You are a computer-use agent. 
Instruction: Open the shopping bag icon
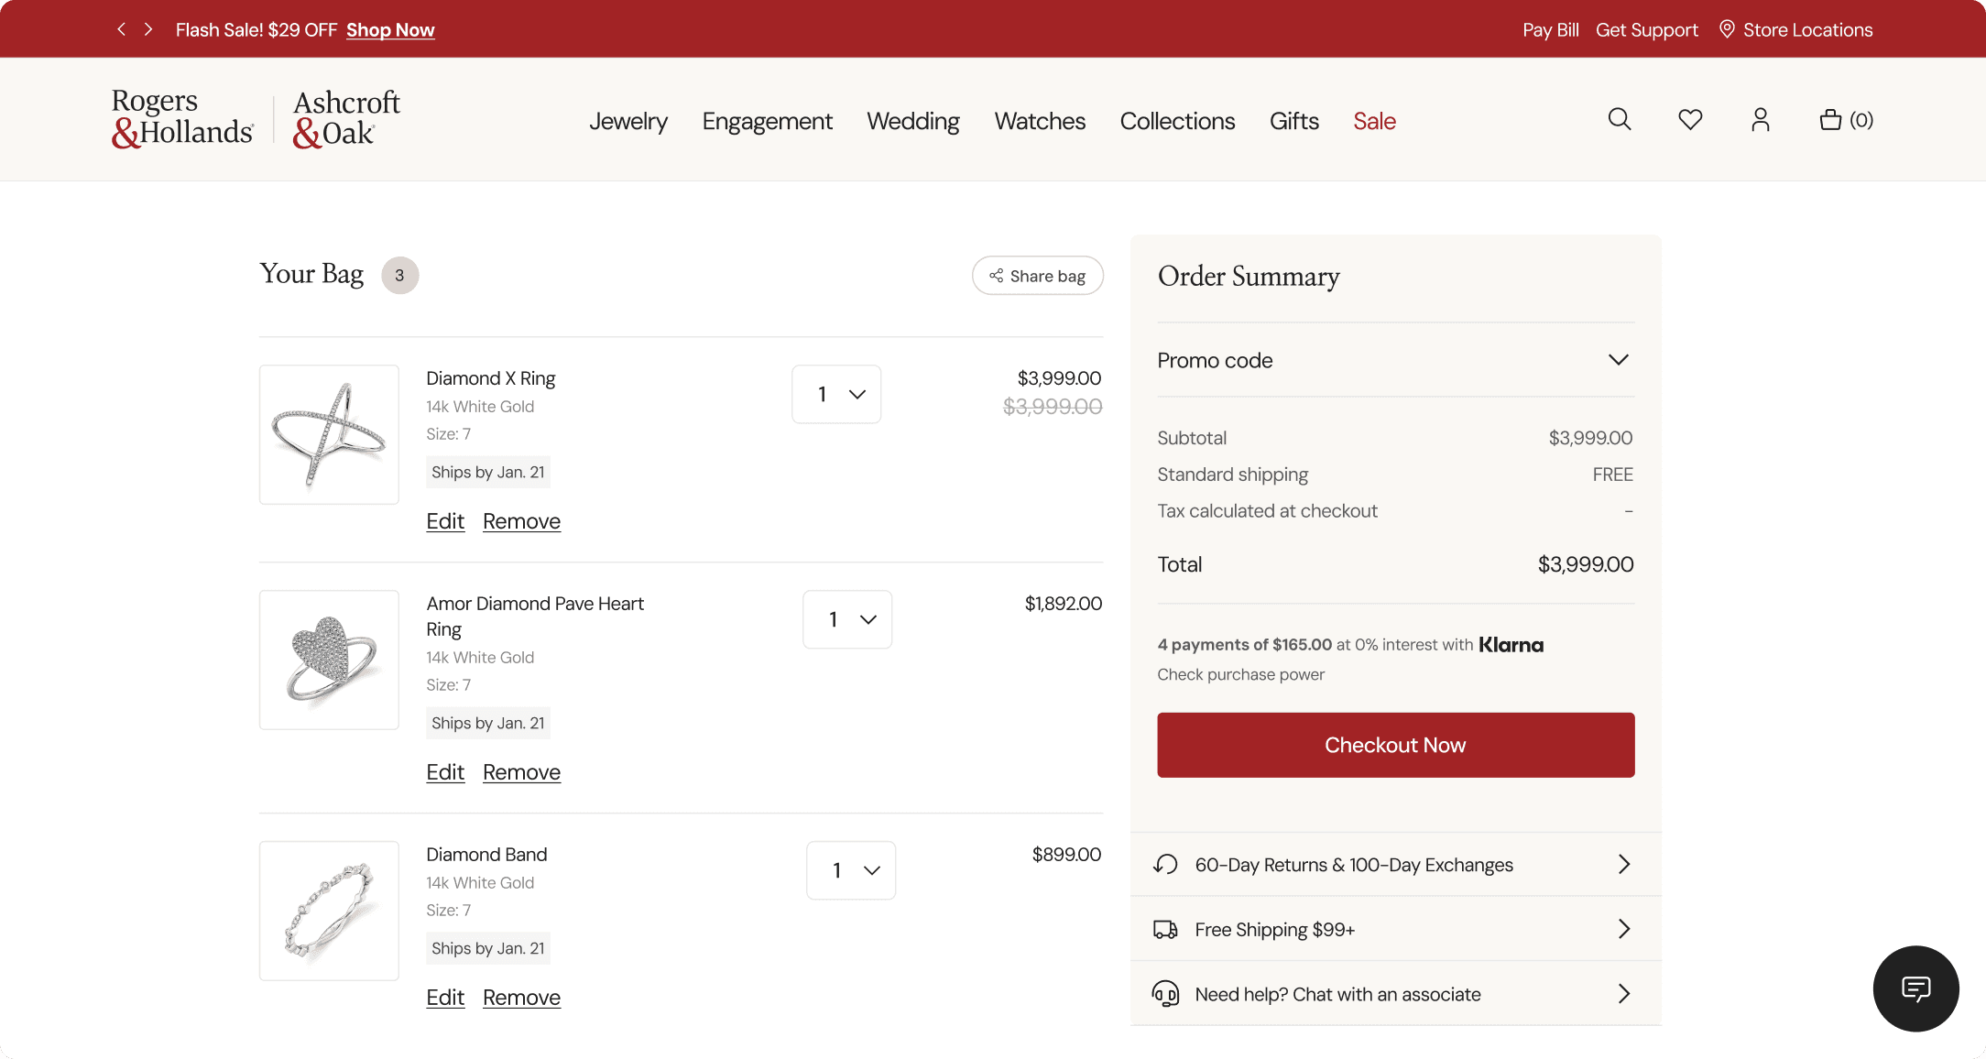(1830, 120)
